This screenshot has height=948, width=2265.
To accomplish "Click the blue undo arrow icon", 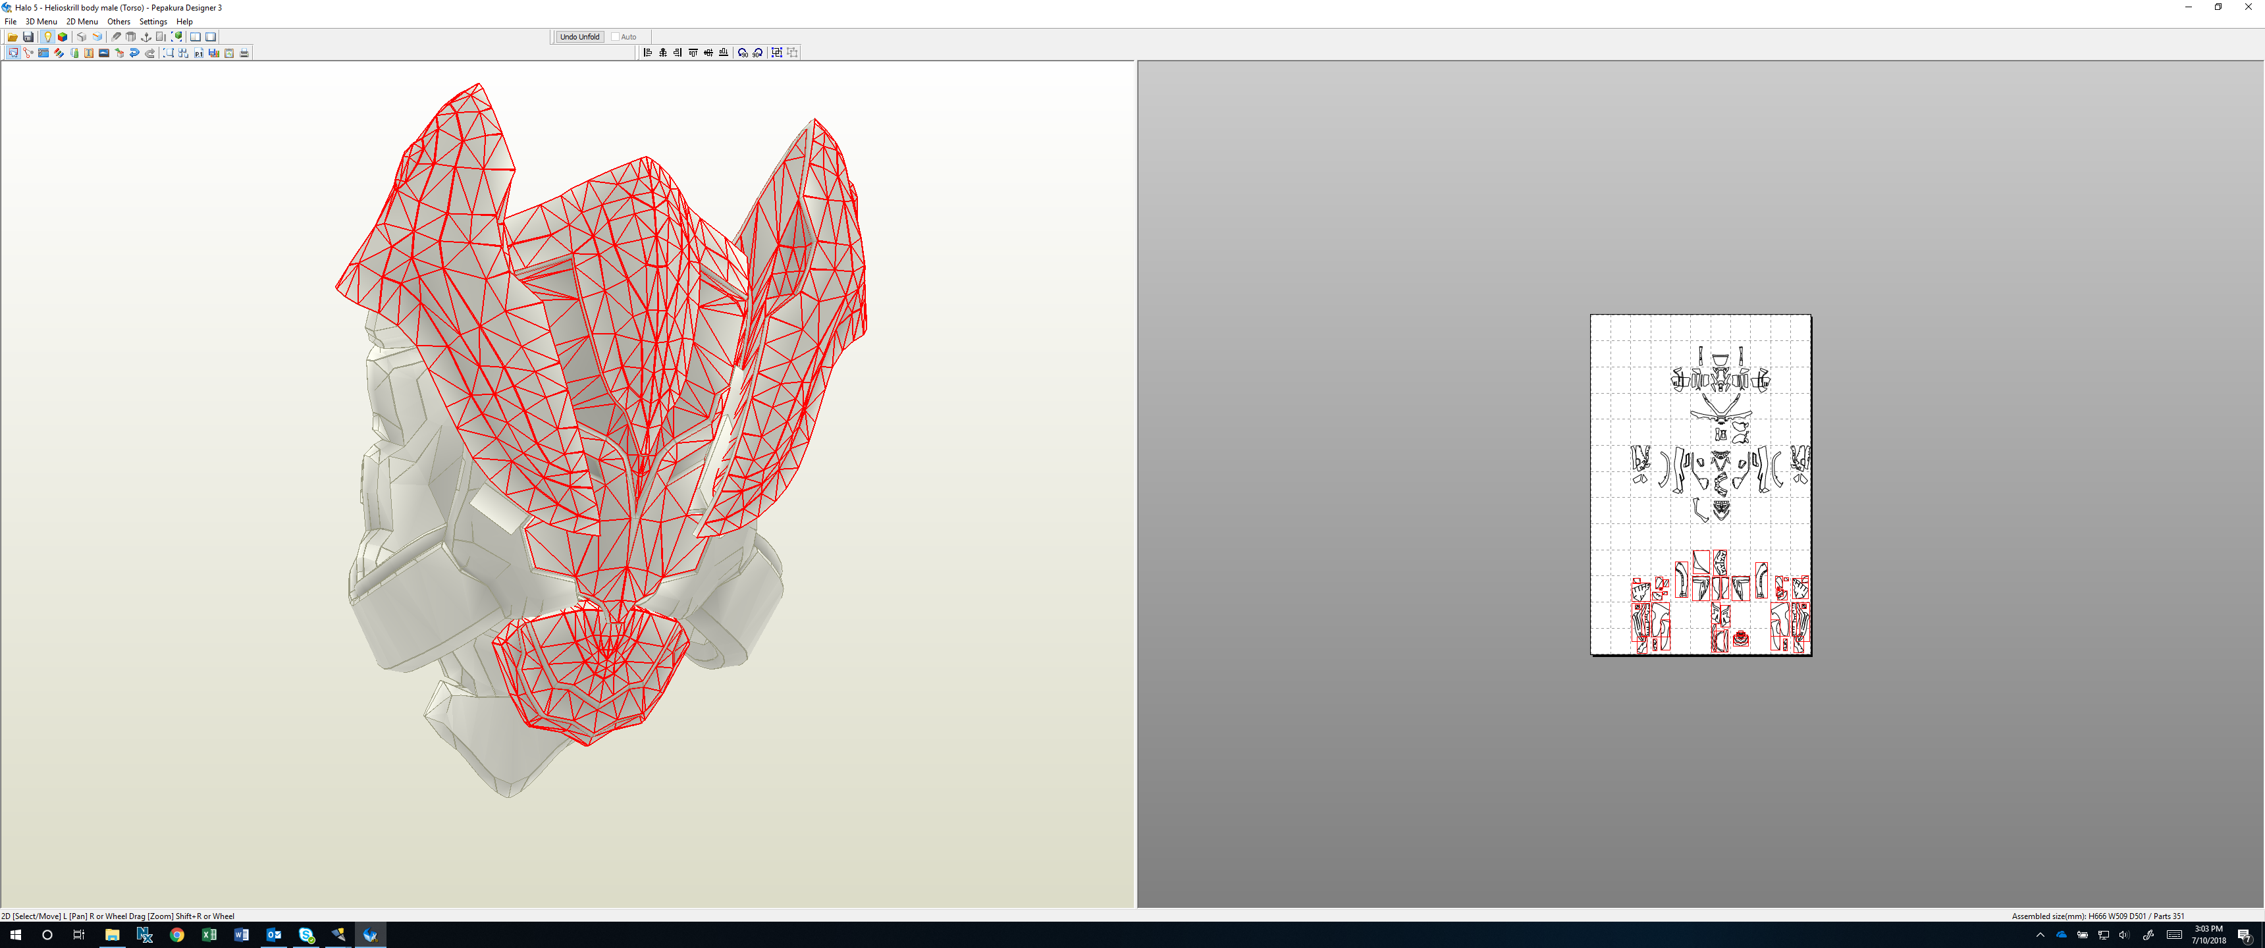I will coord(134,53).
